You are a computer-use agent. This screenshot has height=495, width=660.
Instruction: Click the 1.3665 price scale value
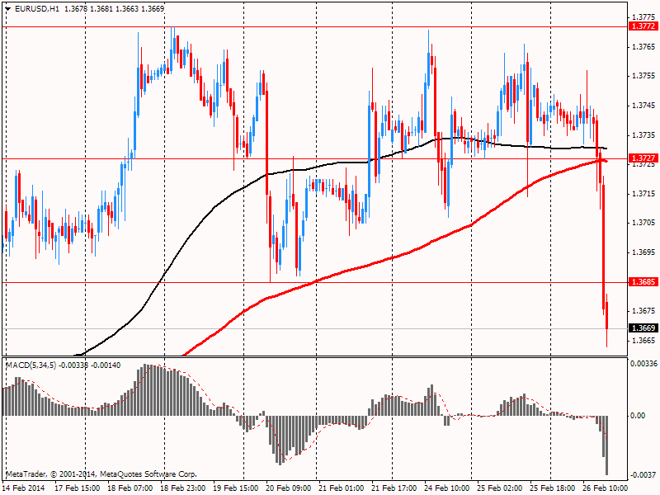pyautogui.click(x=643, y=340)
